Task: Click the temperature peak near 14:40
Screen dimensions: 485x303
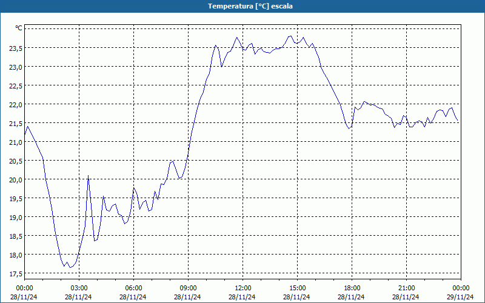Action: click(290, 36)
